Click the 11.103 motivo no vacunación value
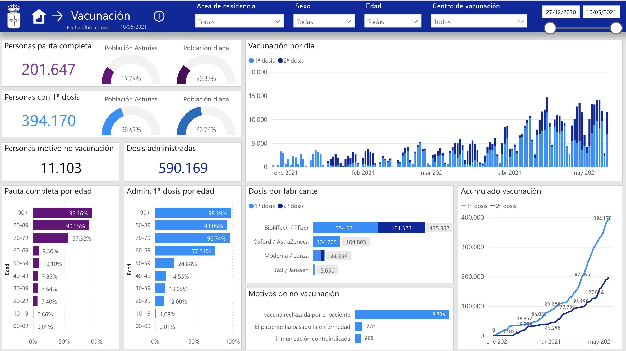626x351 pixels. 61,168
